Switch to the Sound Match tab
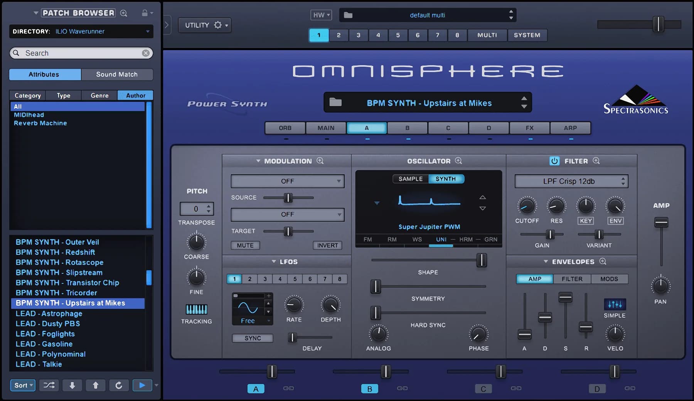The image size is (694, 401). pos(117,74)
